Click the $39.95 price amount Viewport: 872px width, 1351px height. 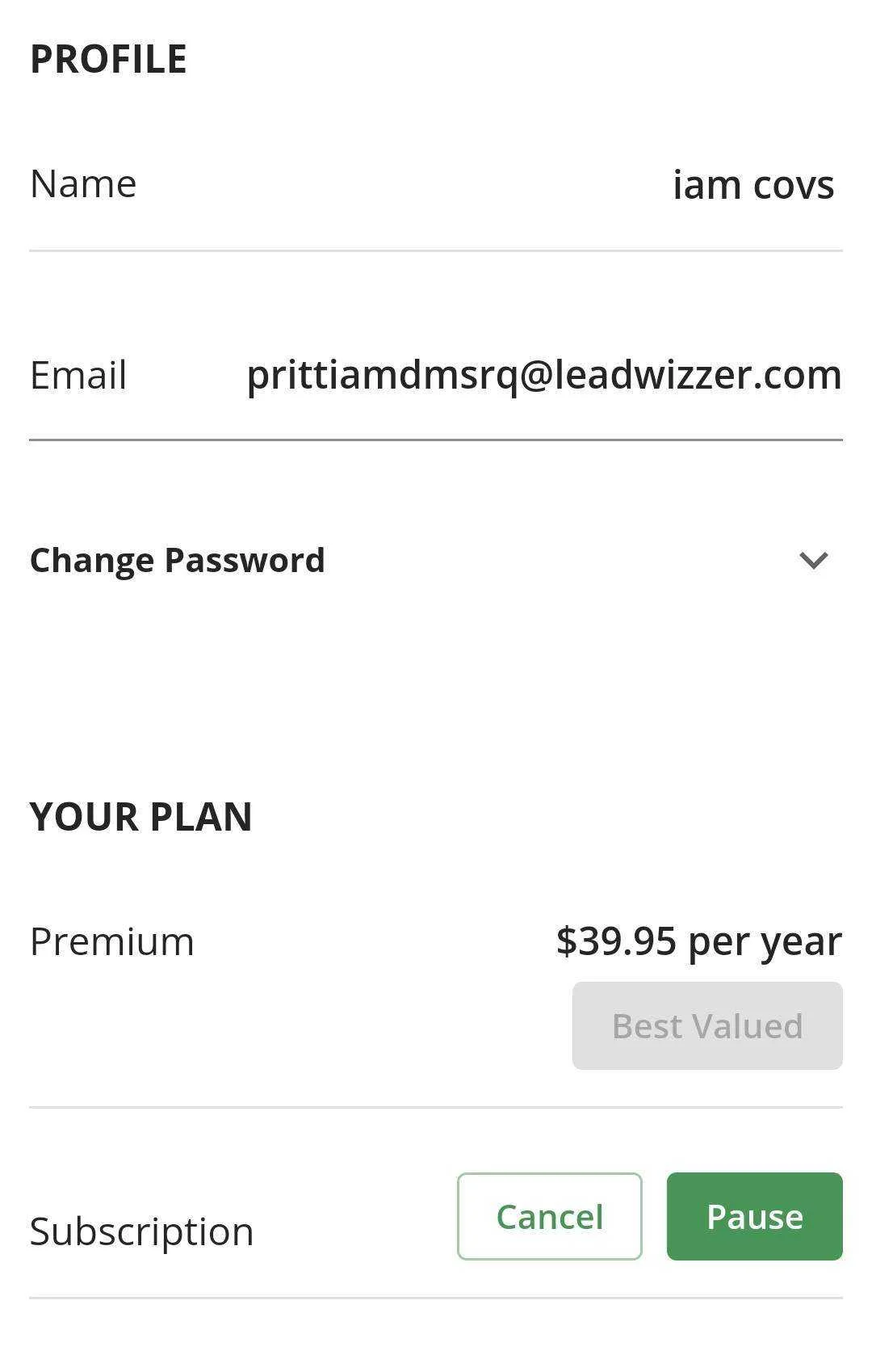[616, 941]
